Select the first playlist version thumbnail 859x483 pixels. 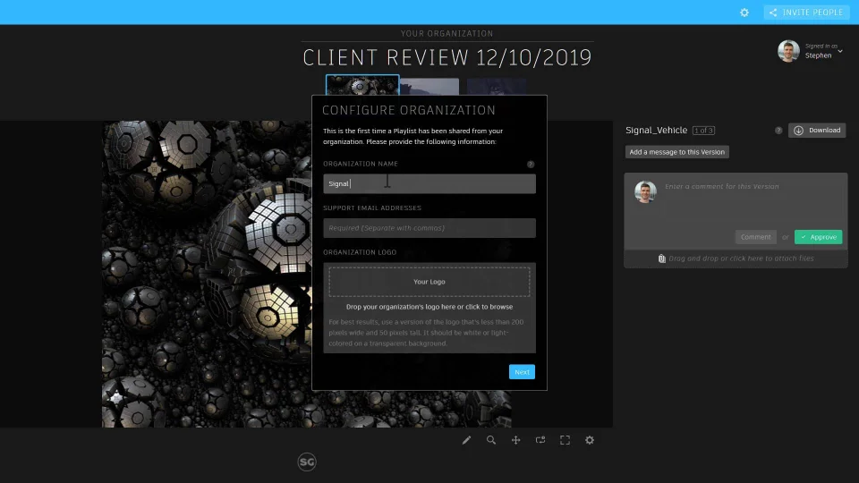tap(362, 85)
